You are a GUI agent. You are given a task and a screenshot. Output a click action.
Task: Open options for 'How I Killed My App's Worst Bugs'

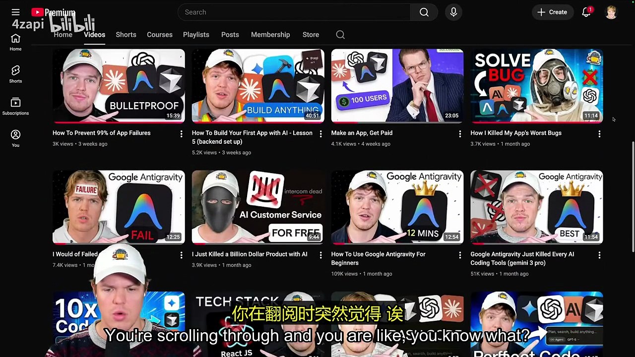599,134
